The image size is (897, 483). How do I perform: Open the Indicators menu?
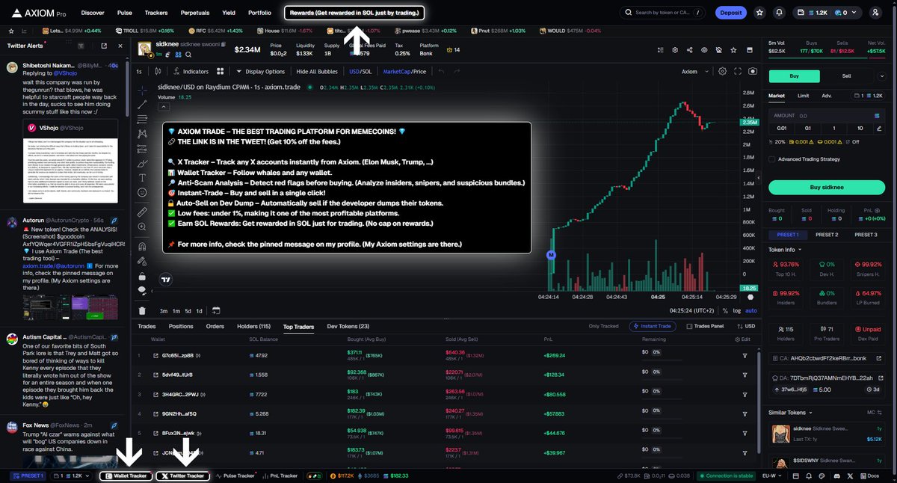coord(190,72)
